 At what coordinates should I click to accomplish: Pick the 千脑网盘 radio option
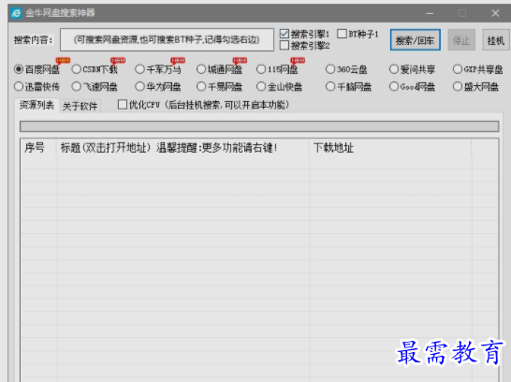(x=330, y=86)
